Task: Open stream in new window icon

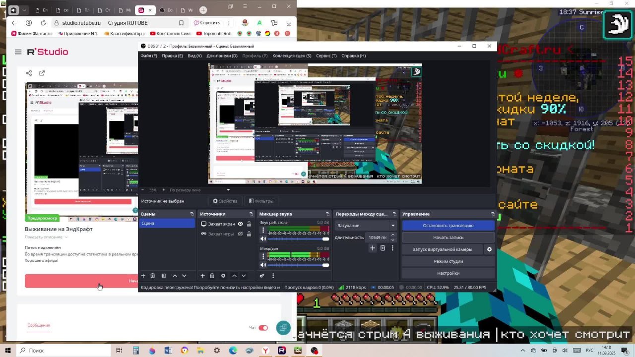Action: coord(42,73)
